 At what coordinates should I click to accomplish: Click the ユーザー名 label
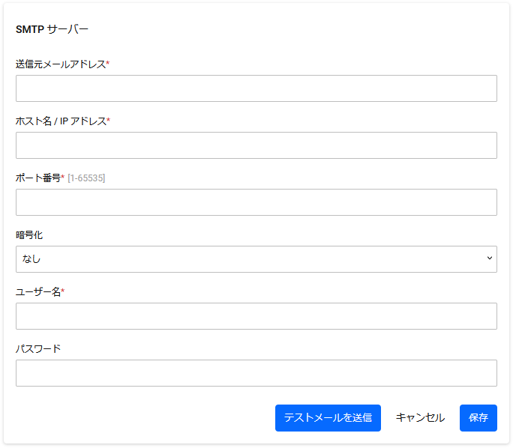click(x=38, y=291)
